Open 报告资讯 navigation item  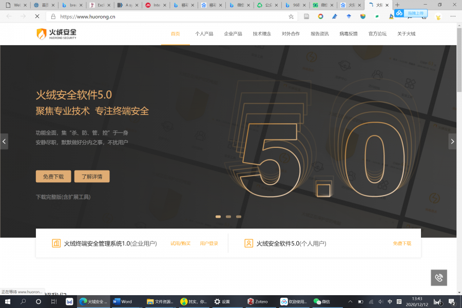(319, 34)
